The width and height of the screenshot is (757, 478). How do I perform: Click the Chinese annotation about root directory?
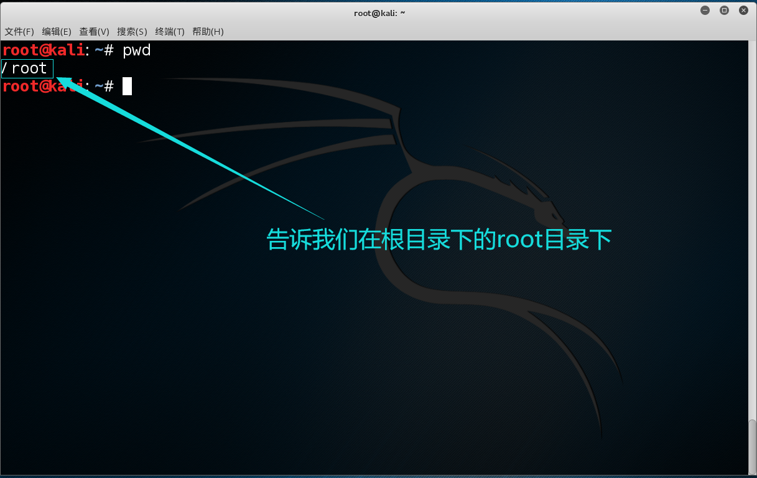439,239
